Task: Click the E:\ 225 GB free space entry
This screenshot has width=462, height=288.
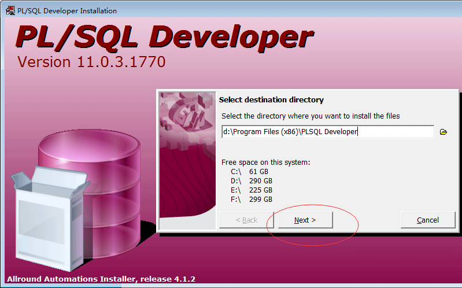Action: click(252, 190)
